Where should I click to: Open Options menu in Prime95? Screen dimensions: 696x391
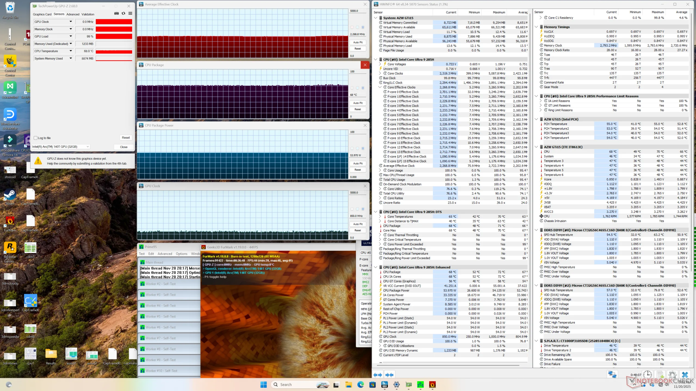[x=181, y=254]
